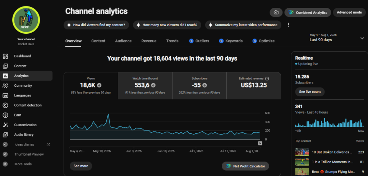Switch to the Revenue tab
368x176 pixels.
click(x=149, y=41)
